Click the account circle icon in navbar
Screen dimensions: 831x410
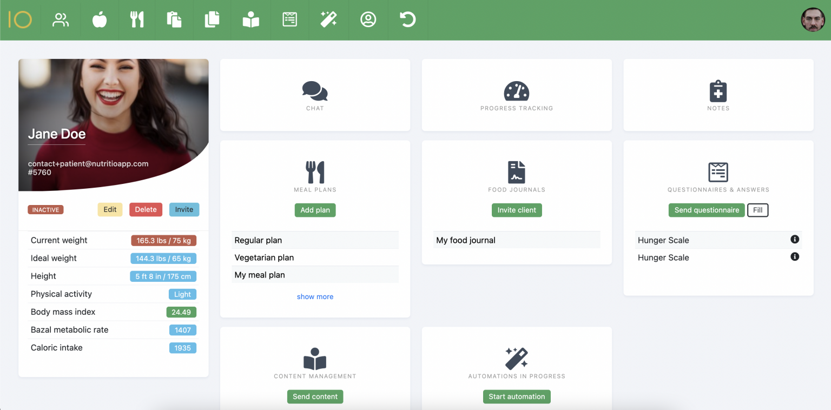(x=368, y=19)
